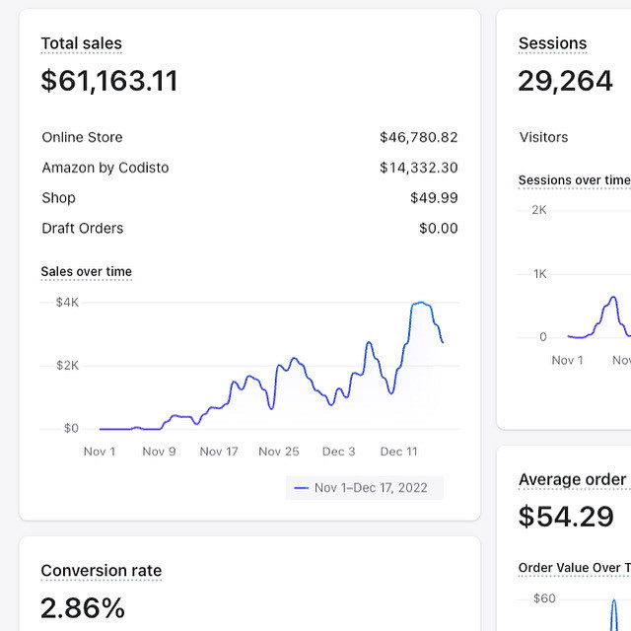
Task: Click the Sales over time label
Action: coord(86,272)
